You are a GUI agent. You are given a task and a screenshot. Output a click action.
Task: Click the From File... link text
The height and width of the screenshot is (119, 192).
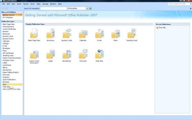coord(163,28)
